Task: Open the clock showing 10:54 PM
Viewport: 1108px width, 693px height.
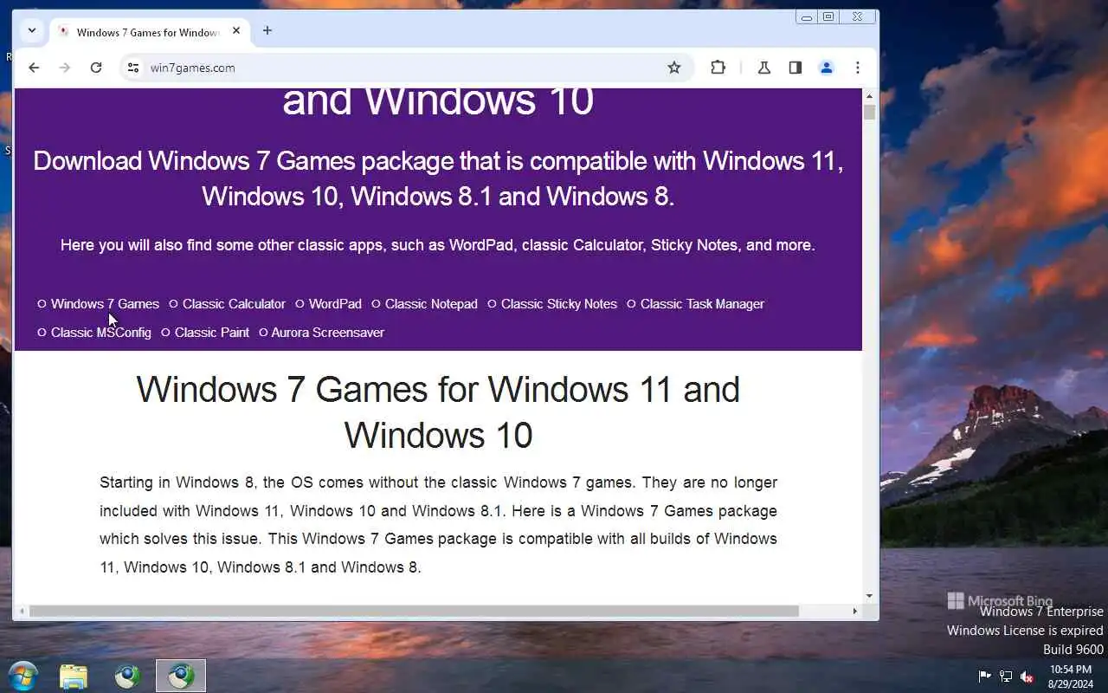Action: pyautogui.click(x=1071, y=677)
